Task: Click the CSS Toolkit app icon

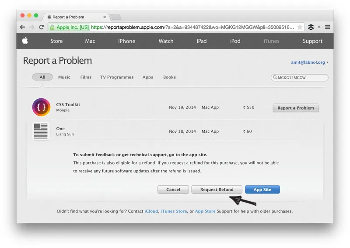Action: 41,107
